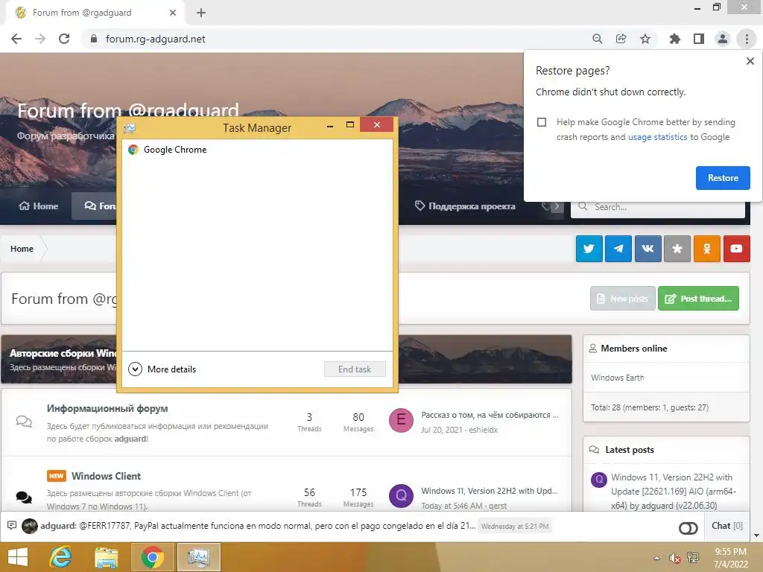Dismiss the Restore pages popup

point(750,61)
